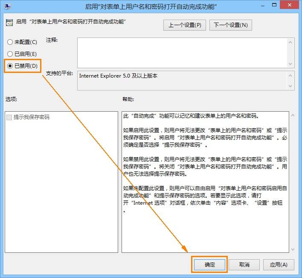The width and height of the screenshot is (302, 278).
Task: Click the supported platform box scroll-down arrow
Action: 290,86
